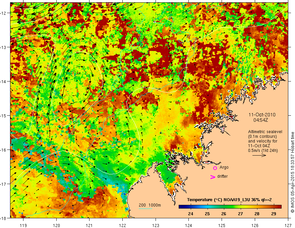Click latitude axis label -18
295x228 pixels.
tap(4, 218)
